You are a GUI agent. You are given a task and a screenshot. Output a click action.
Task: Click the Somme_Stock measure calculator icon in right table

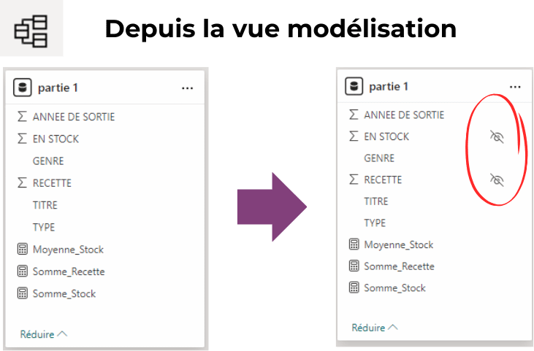pos(354,288)
